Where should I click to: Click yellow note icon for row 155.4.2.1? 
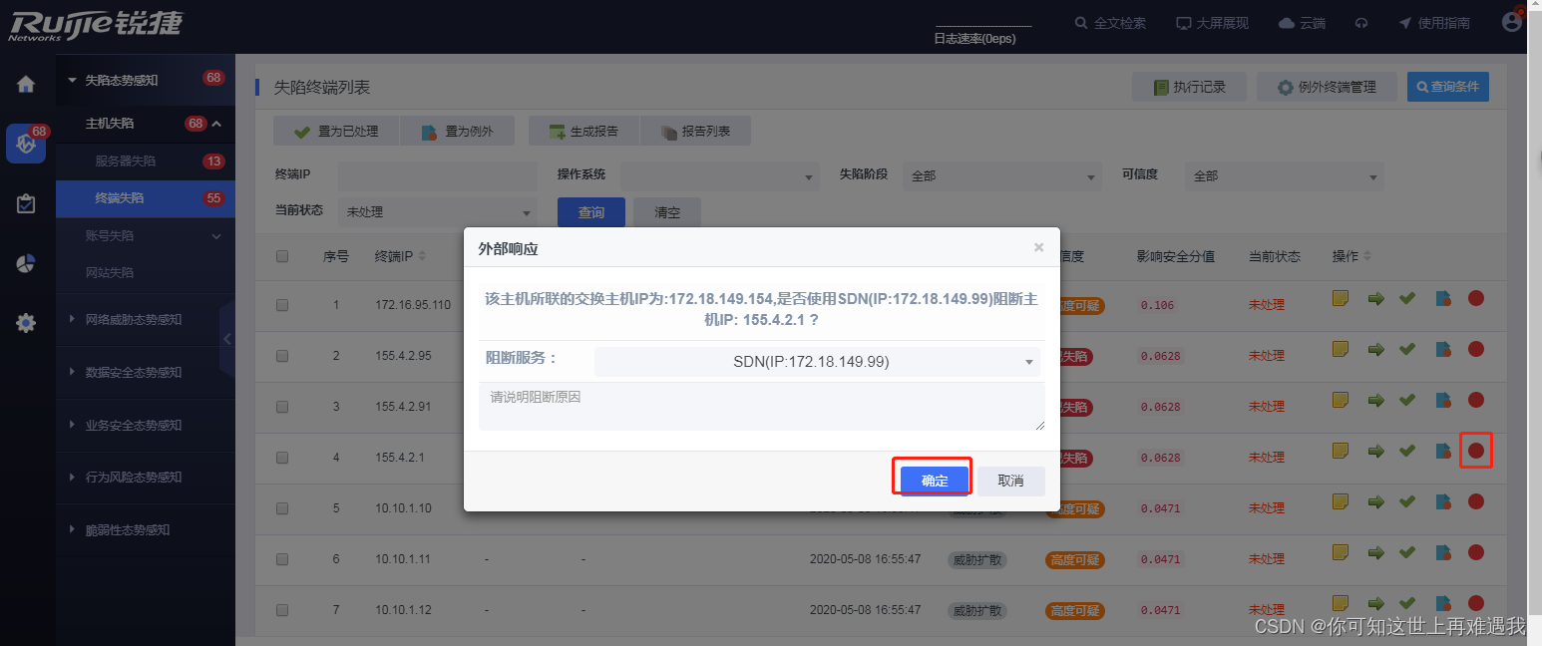click(1341, 451)
